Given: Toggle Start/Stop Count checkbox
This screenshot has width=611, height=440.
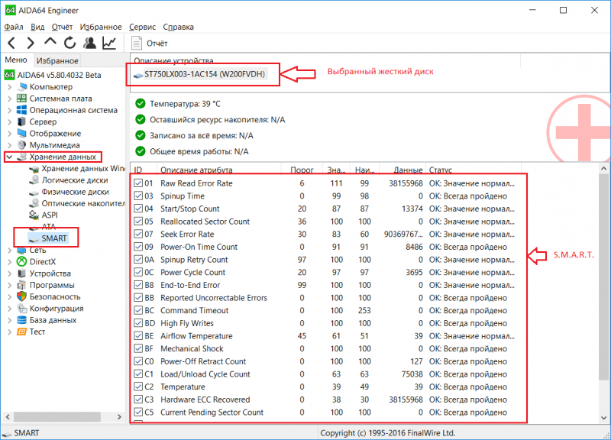Looking at the screenshot, I should [138, 209].
